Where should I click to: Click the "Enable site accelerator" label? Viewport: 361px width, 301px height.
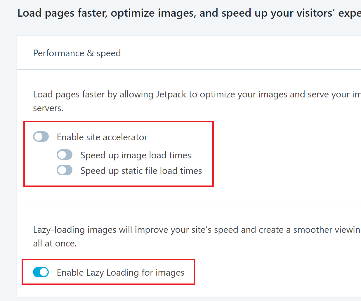102,137
